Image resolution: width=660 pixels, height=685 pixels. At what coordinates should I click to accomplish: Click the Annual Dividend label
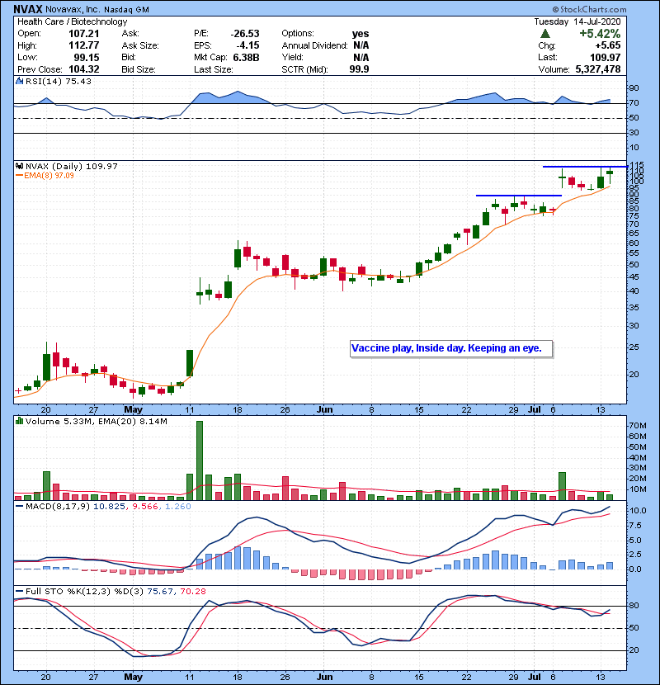click(x=314, y=45)
